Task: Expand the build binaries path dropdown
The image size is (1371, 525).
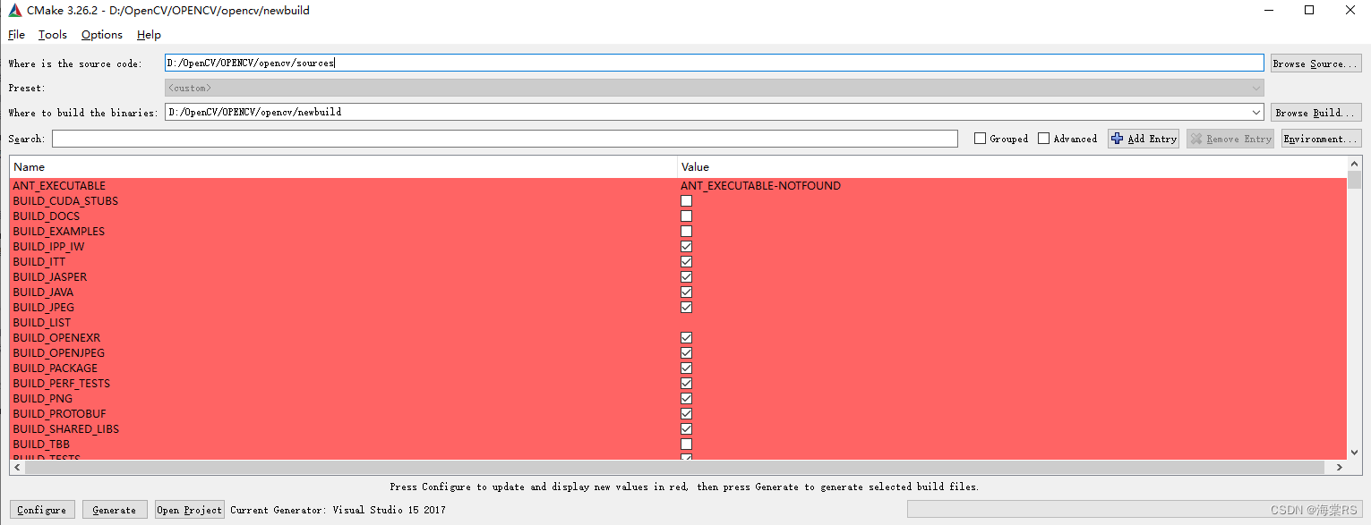Action: (1256, 113)
